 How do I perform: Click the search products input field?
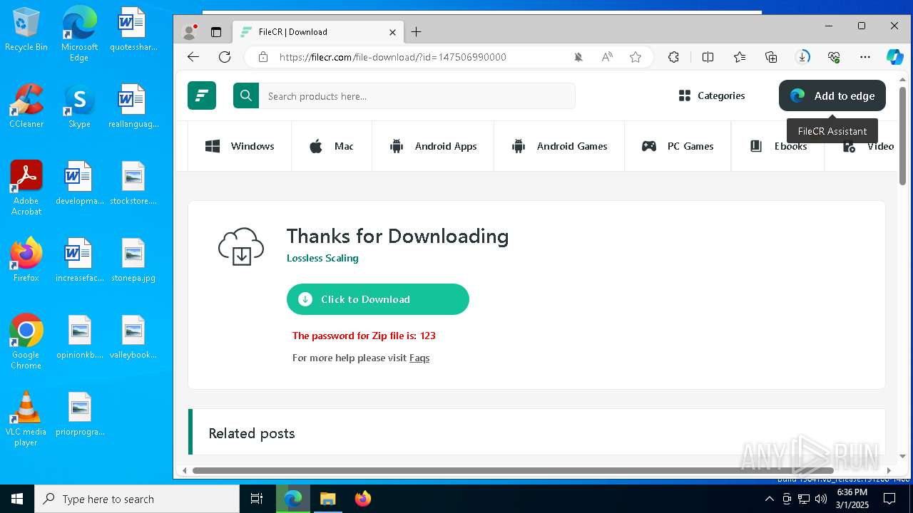point(417,95)
